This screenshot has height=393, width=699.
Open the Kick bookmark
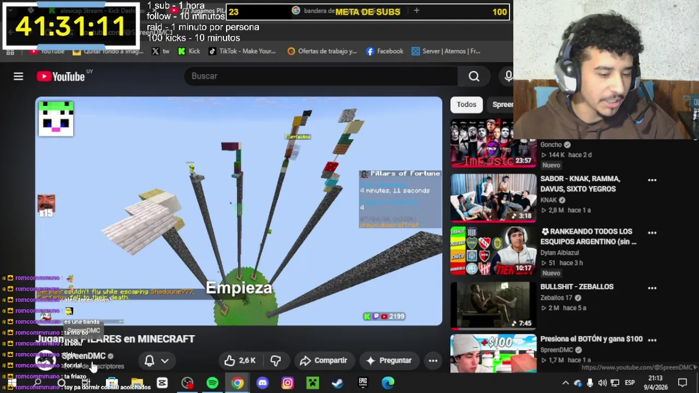pos(189,51)
